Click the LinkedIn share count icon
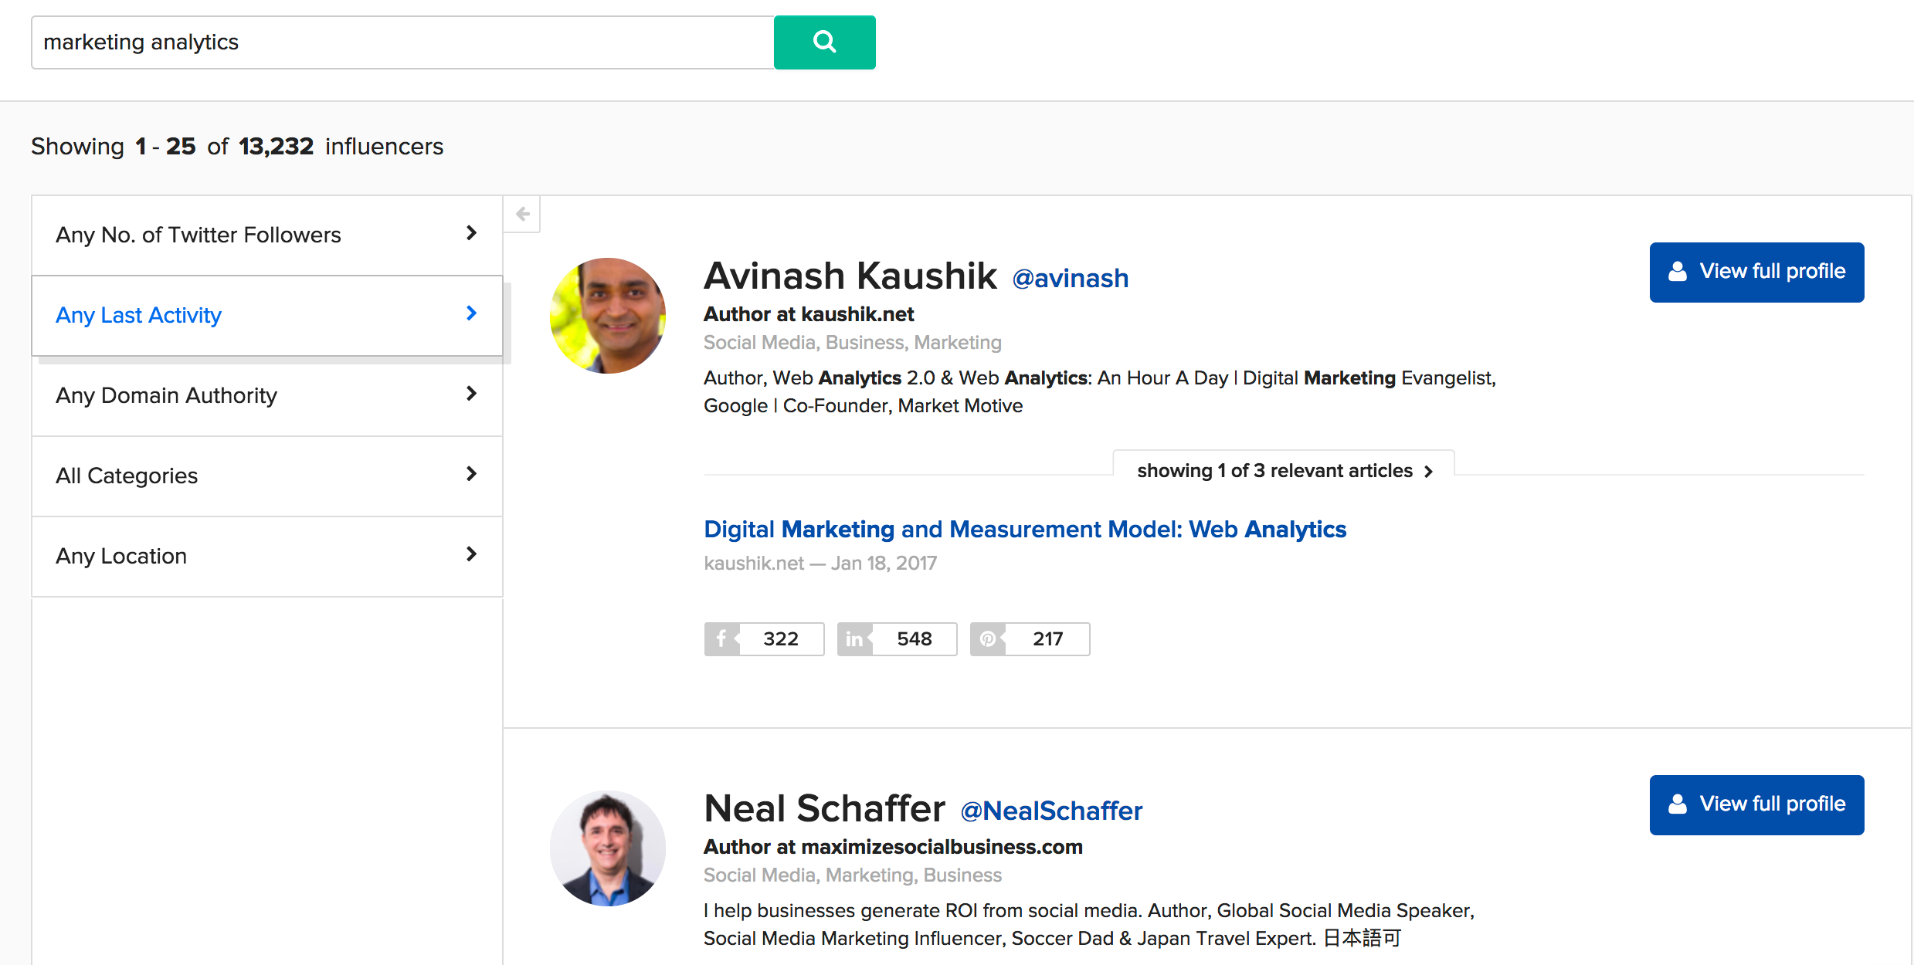The width and height of the screenshot is (1914, 965). click(x=854, y=639)
